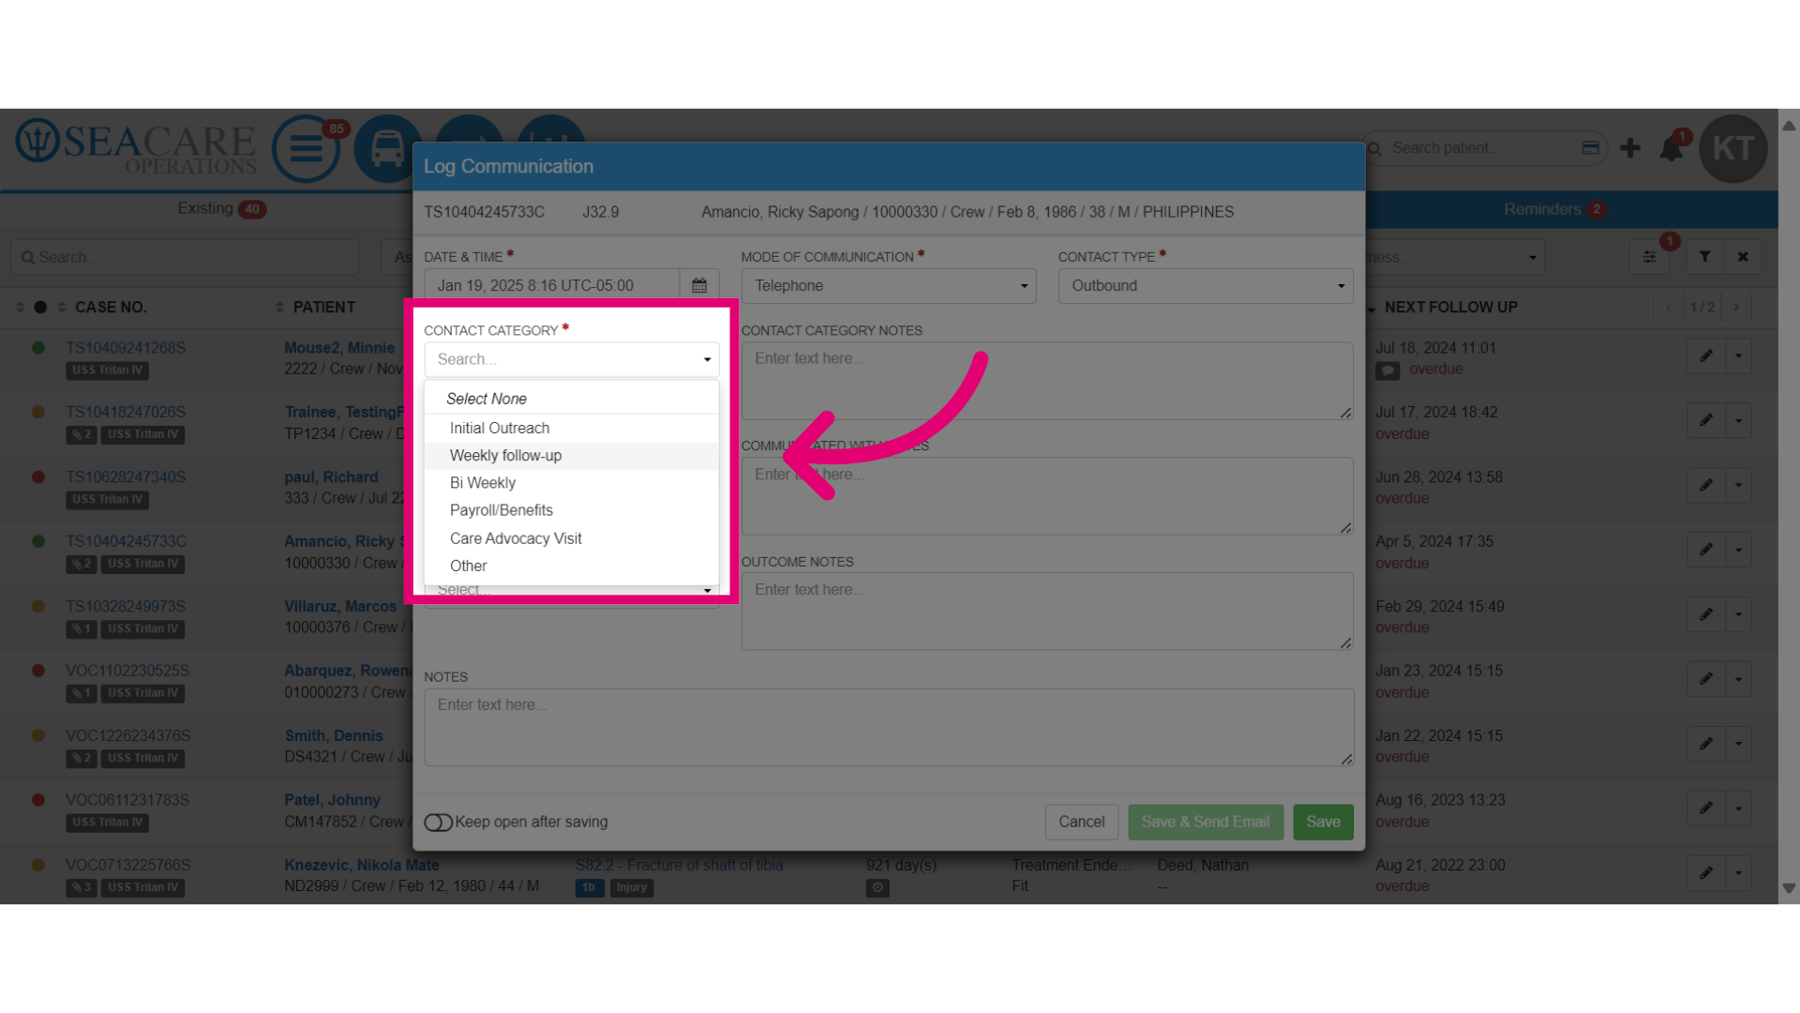Viewport: 1800px width, 1013px height.
Task: Click Save & Send Email button
Action: click(1206, 822)
